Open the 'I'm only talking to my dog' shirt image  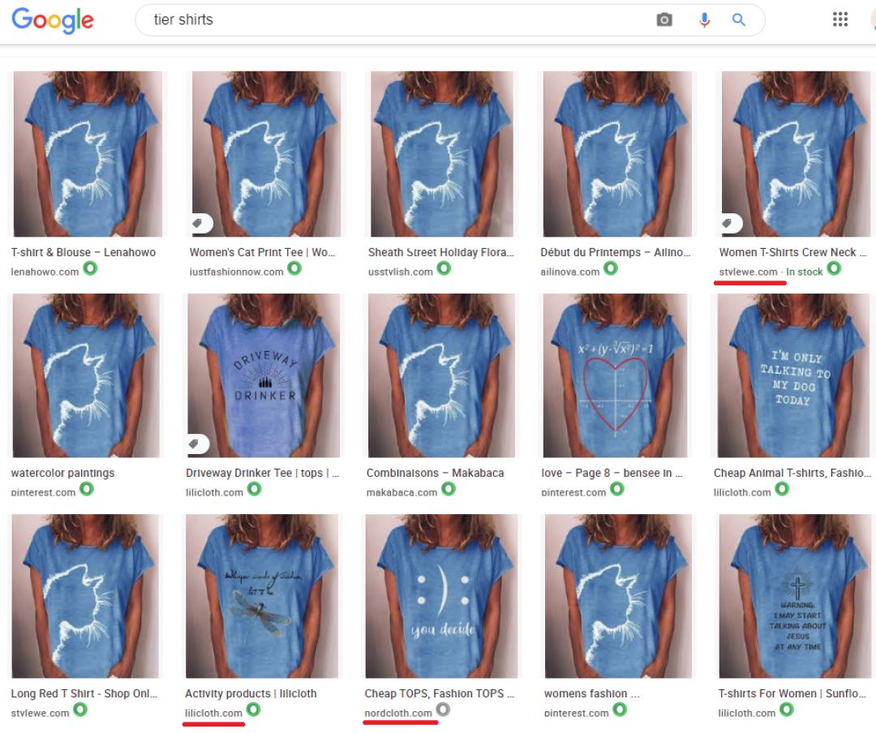pos(793,375)
